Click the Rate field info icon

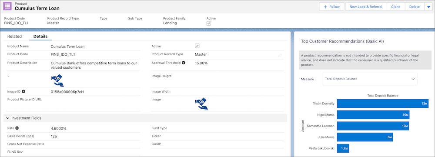point(17,128)
